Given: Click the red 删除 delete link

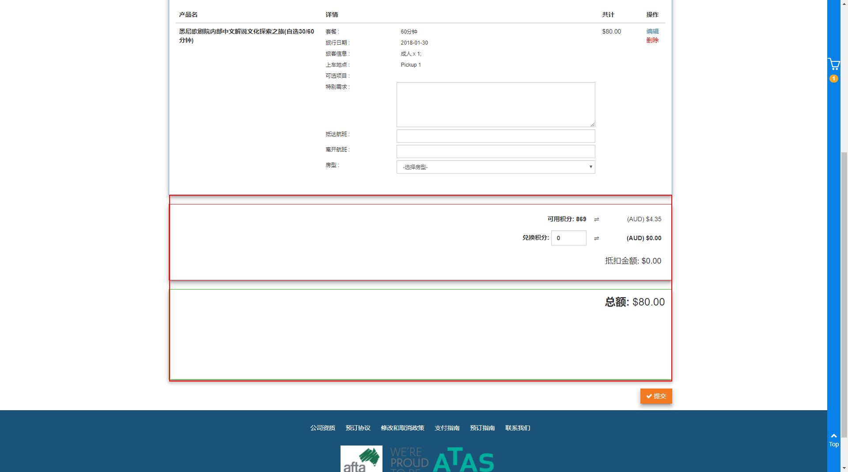Looking at the screenshot, I should click(x=652, y=40).
